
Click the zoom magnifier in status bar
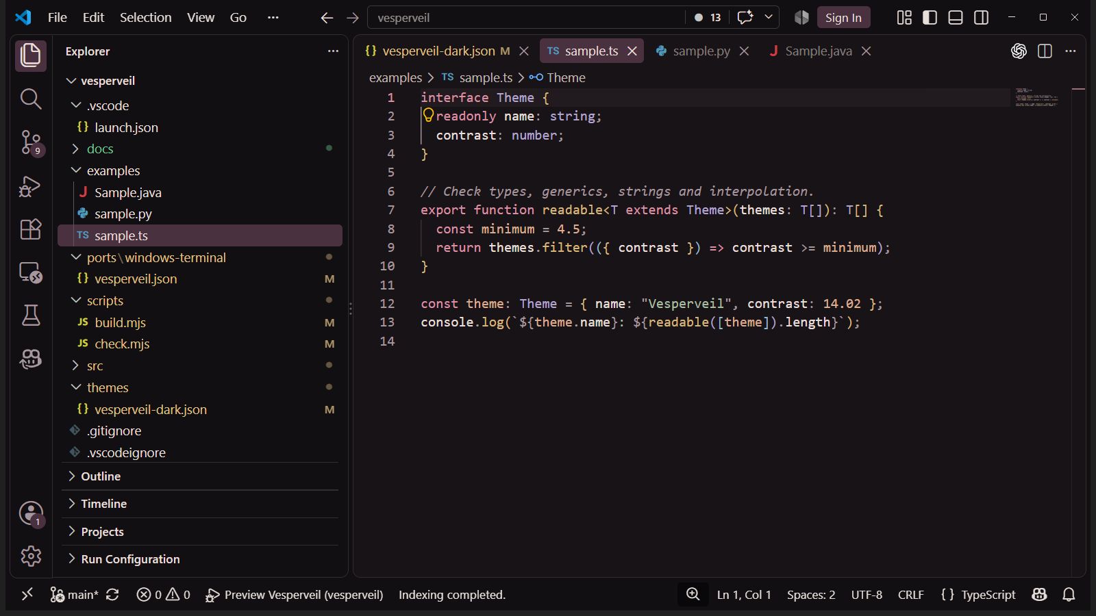(x=693, y=595)
